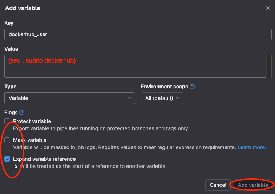Click the Mask variable label text

[x=29, y=140]
